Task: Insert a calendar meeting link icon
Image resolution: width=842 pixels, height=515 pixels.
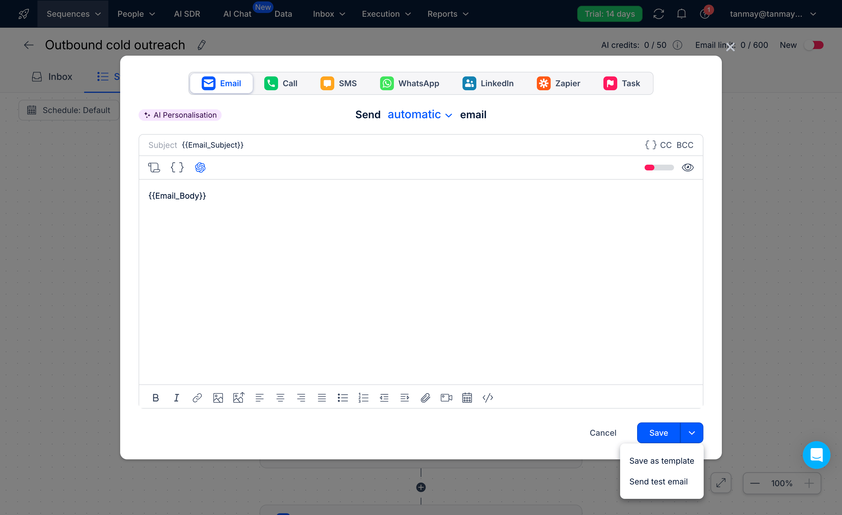Action: click(x=467, y=398)
